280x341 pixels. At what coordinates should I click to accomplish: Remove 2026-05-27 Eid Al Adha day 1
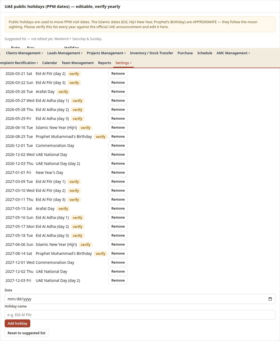click(x=118, y=101)
